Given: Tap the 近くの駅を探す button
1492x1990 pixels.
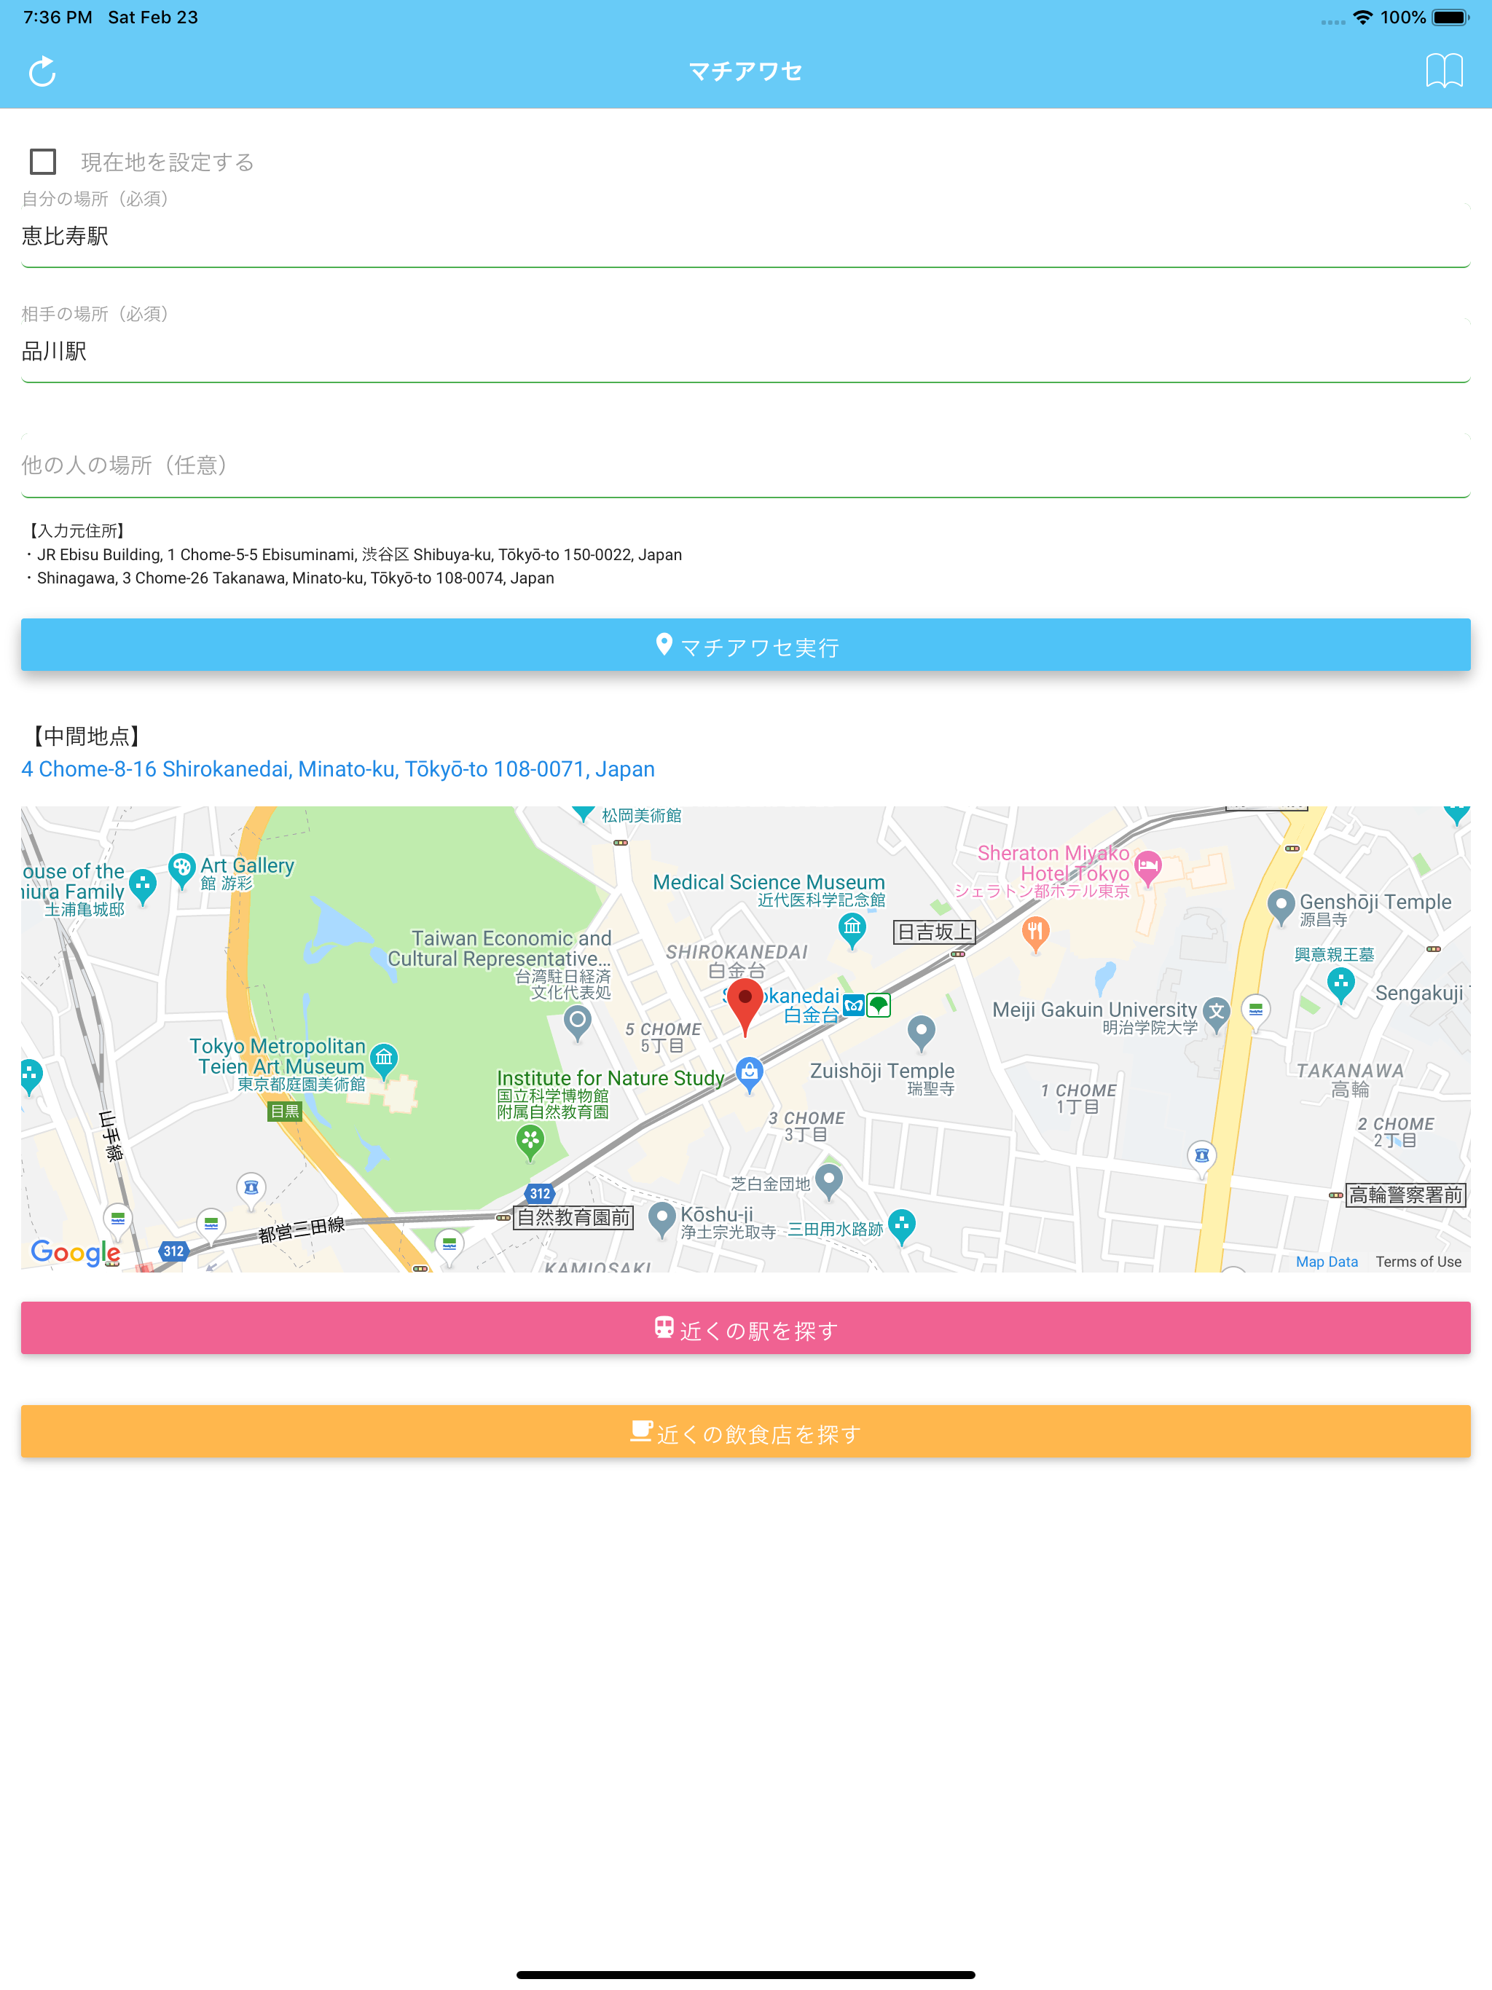Looking at the screenshot, I should pos(746,1328).
